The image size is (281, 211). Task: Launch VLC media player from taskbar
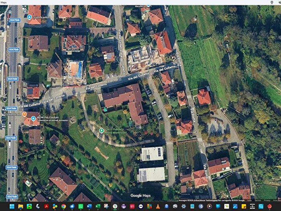[x=158, y=206]
